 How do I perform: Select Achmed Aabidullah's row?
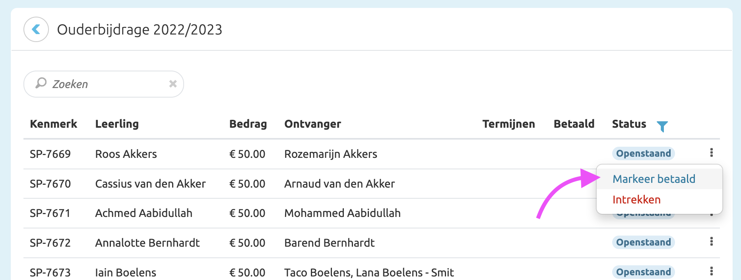pos(144,213)
